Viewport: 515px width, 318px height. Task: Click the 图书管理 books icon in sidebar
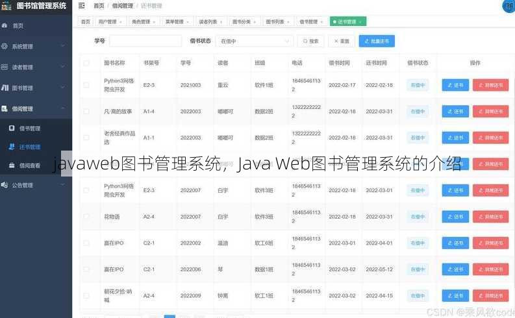[5, 88]
